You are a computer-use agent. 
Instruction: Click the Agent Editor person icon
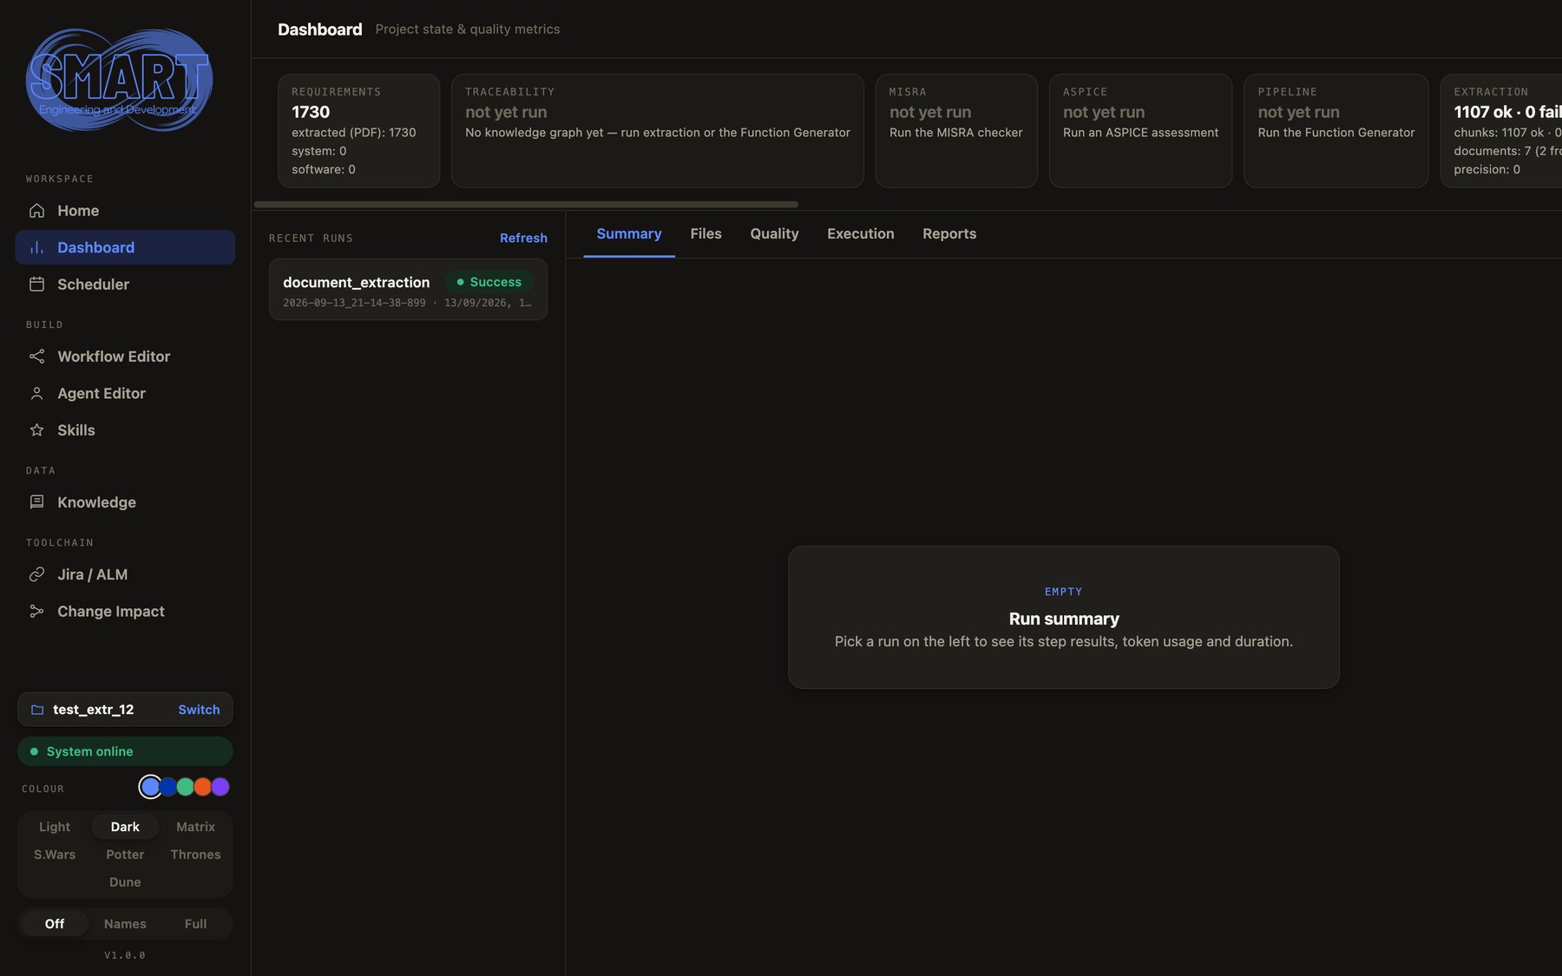(36, 394)
